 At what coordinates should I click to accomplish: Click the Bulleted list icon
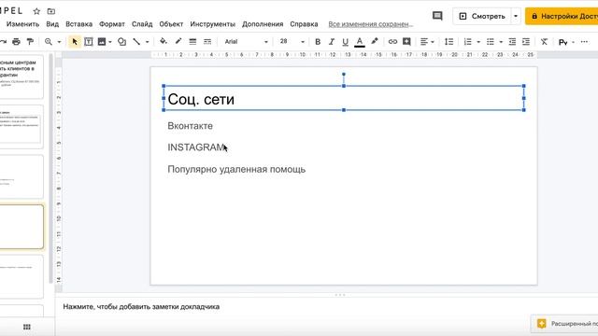pyautogui.click(x=491, y=42)
